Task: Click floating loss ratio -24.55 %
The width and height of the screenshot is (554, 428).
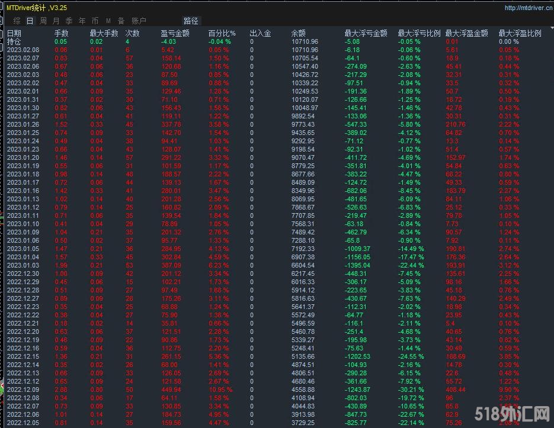Action: tap(411, 356)
